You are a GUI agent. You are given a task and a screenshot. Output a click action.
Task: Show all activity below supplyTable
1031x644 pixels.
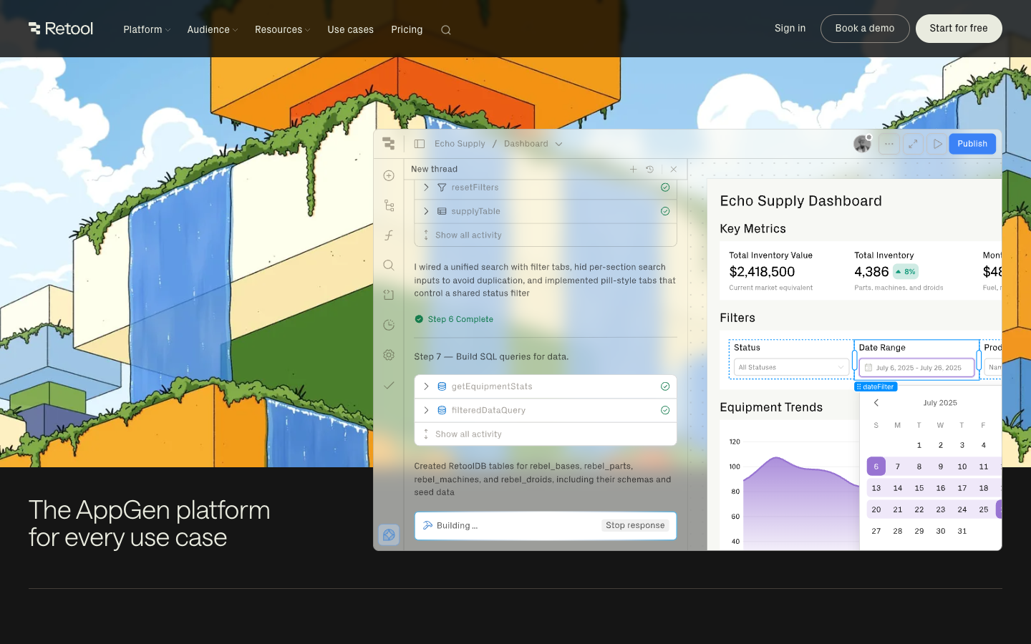pos(468,235)
